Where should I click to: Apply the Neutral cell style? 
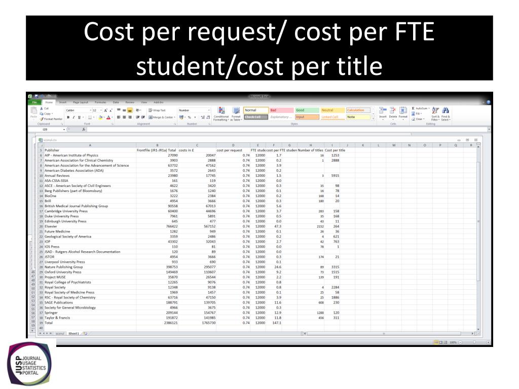[332, 110]
